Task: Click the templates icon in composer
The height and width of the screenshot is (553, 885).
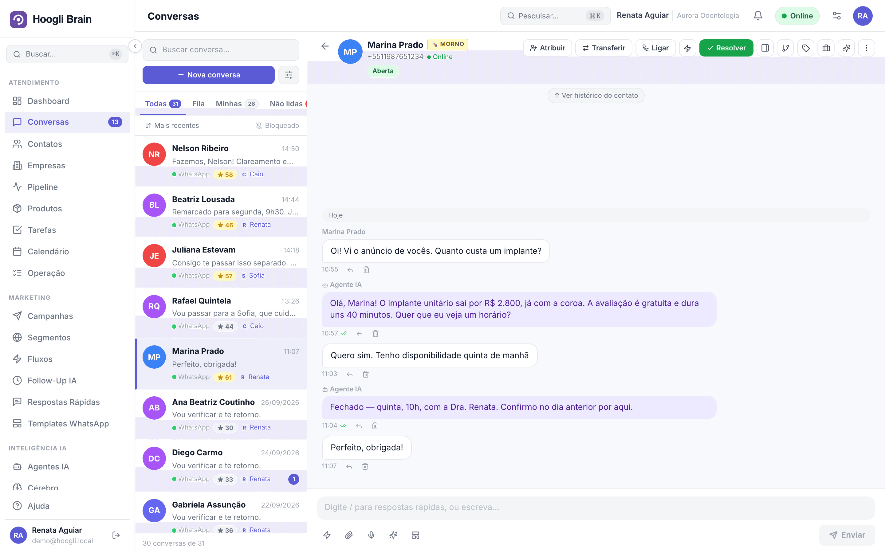Action: tap(415, 535)
